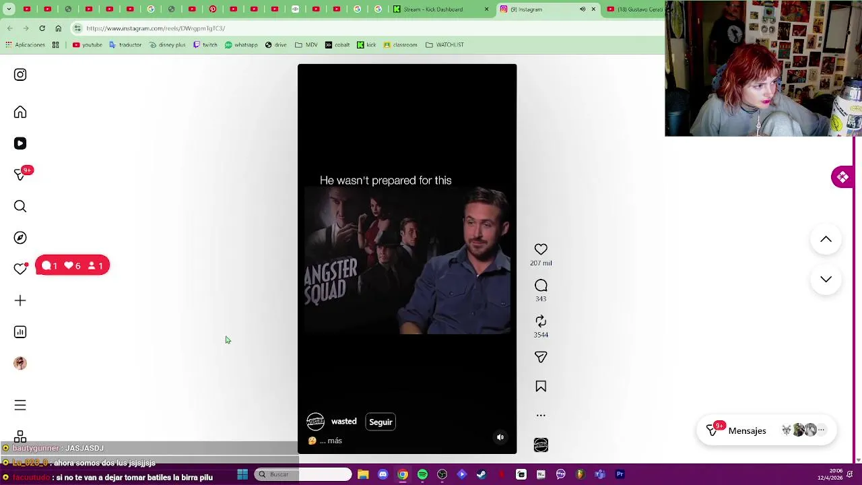862x485 pixels.
Task: Open classroom bookmark
Action: click(400, 45)
